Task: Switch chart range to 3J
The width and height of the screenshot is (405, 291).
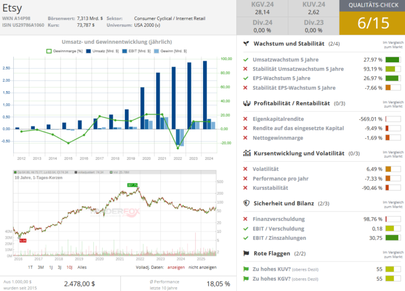Action: click(x=58, y=267)
